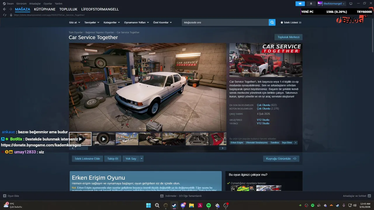Play the second video thumbnail

tap(103, 139)
